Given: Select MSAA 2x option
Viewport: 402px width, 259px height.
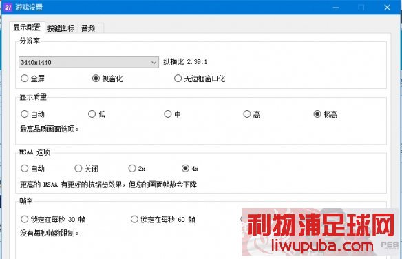Looking at the screenshot, I should [x=137, y=169].
